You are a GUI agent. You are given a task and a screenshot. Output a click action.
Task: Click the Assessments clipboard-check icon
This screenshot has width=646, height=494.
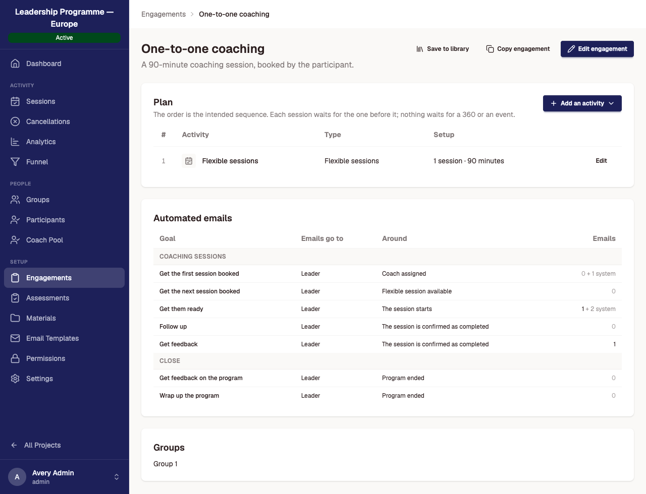tap(15, 298)
